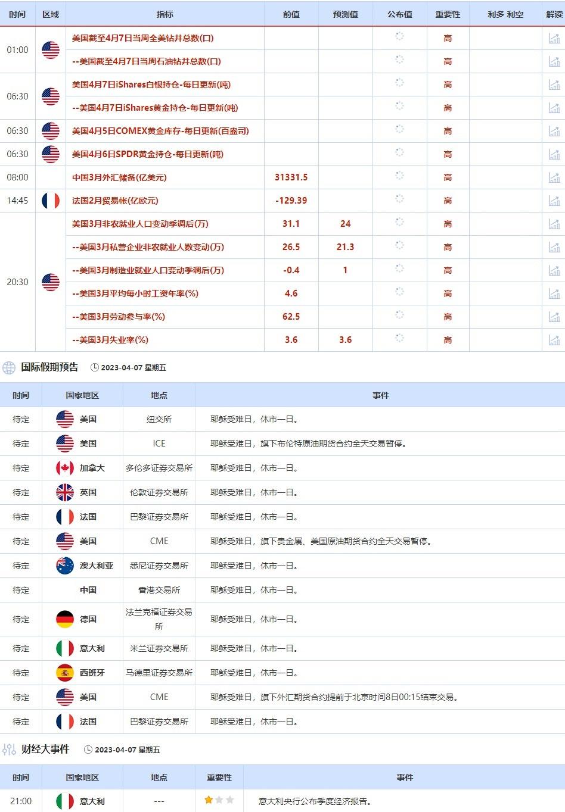Open 美国4月5日COMEX黄金库存 indicator link
Viewport: 565px width, 812px height.
coord(160,131)
